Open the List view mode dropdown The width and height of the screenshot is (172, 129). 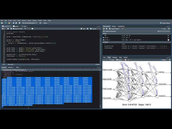click(x=164, y=29)
